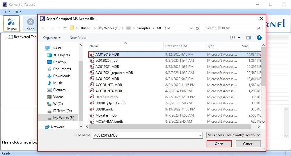
Task: Open the Organize dropdown menu
Action: coord(52,38)
